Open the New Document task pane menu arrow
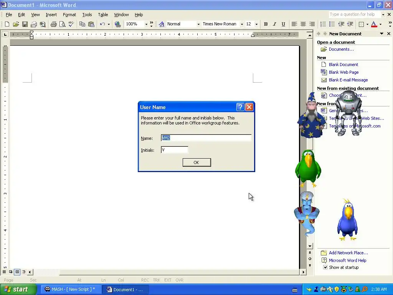 click(381, 34)
